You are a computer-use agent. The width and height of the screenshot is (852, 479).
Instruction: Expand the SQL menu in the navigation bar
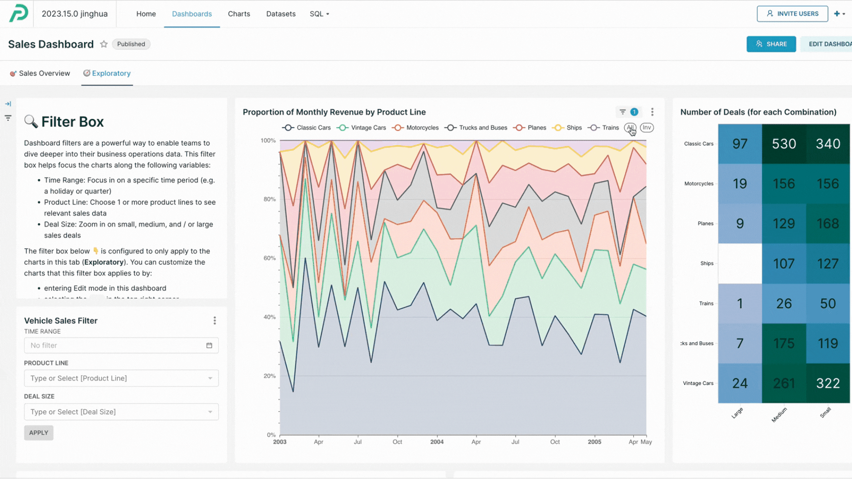pyautogui.click(x=319, y=14)
